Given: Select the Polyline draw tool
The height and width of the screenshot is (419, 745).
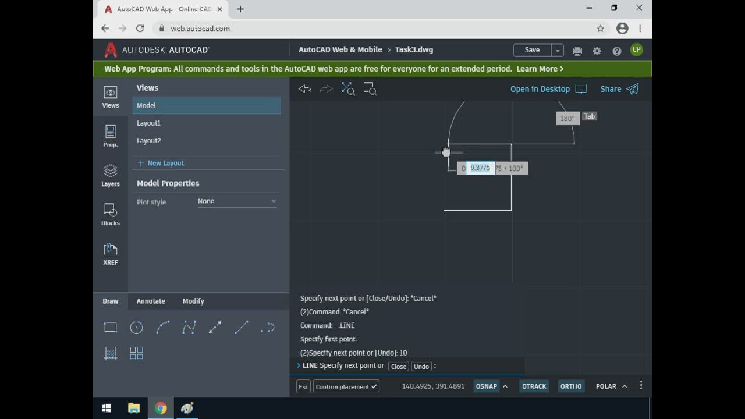Looking at the screenshot, I should [x=268, y=328].
